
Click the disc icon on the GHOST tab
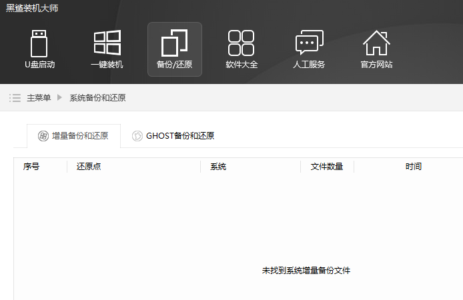coord(137,136)
